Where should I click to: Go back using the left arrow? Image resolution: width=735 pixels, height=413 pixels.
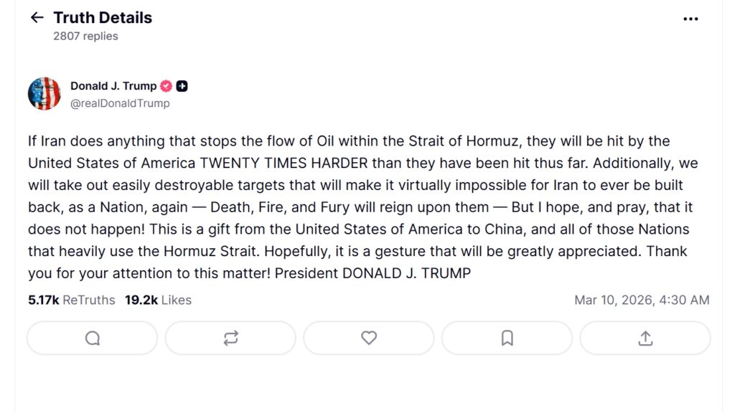coord(37,18)
